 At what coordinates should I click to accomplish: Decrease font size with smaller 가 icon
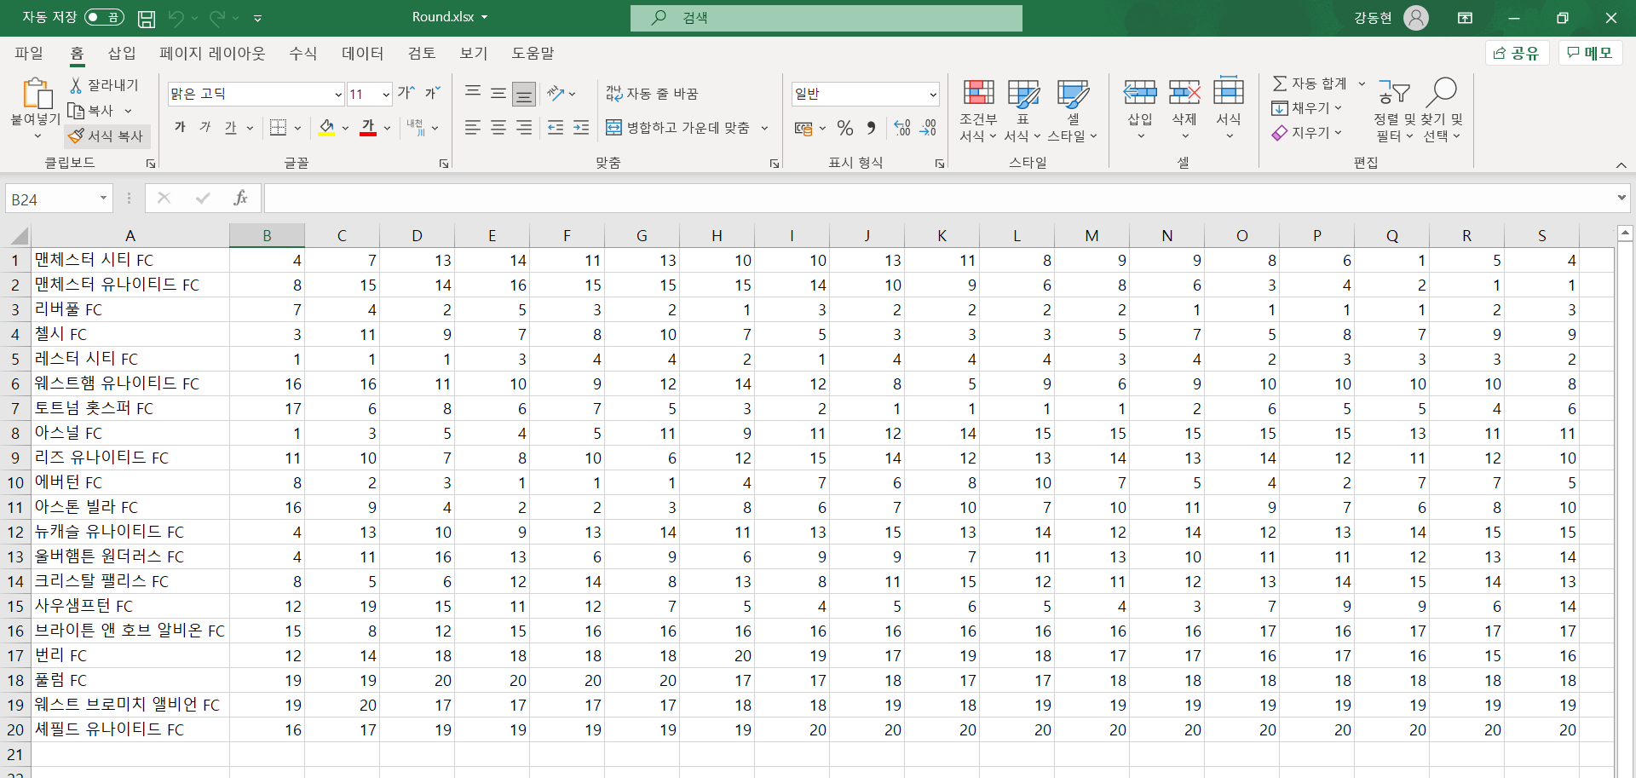pyautogui.click(x=433, y=93)
